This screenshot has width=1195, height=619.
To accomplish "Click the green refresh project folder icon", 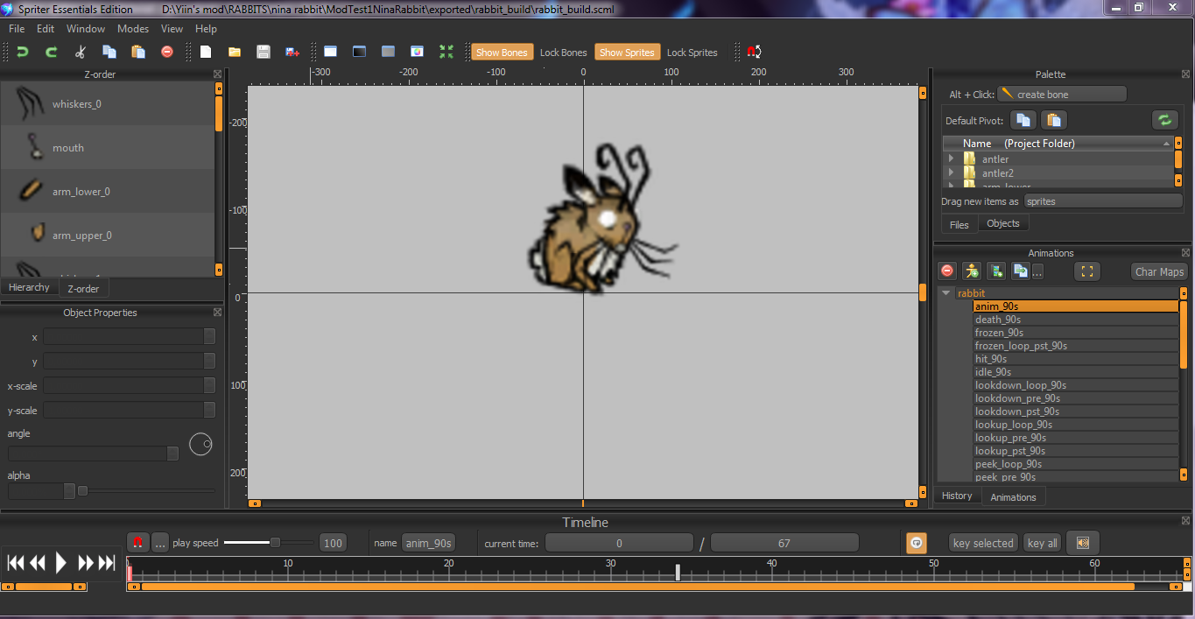I will pyautogui.click(x=1164, y=120).
